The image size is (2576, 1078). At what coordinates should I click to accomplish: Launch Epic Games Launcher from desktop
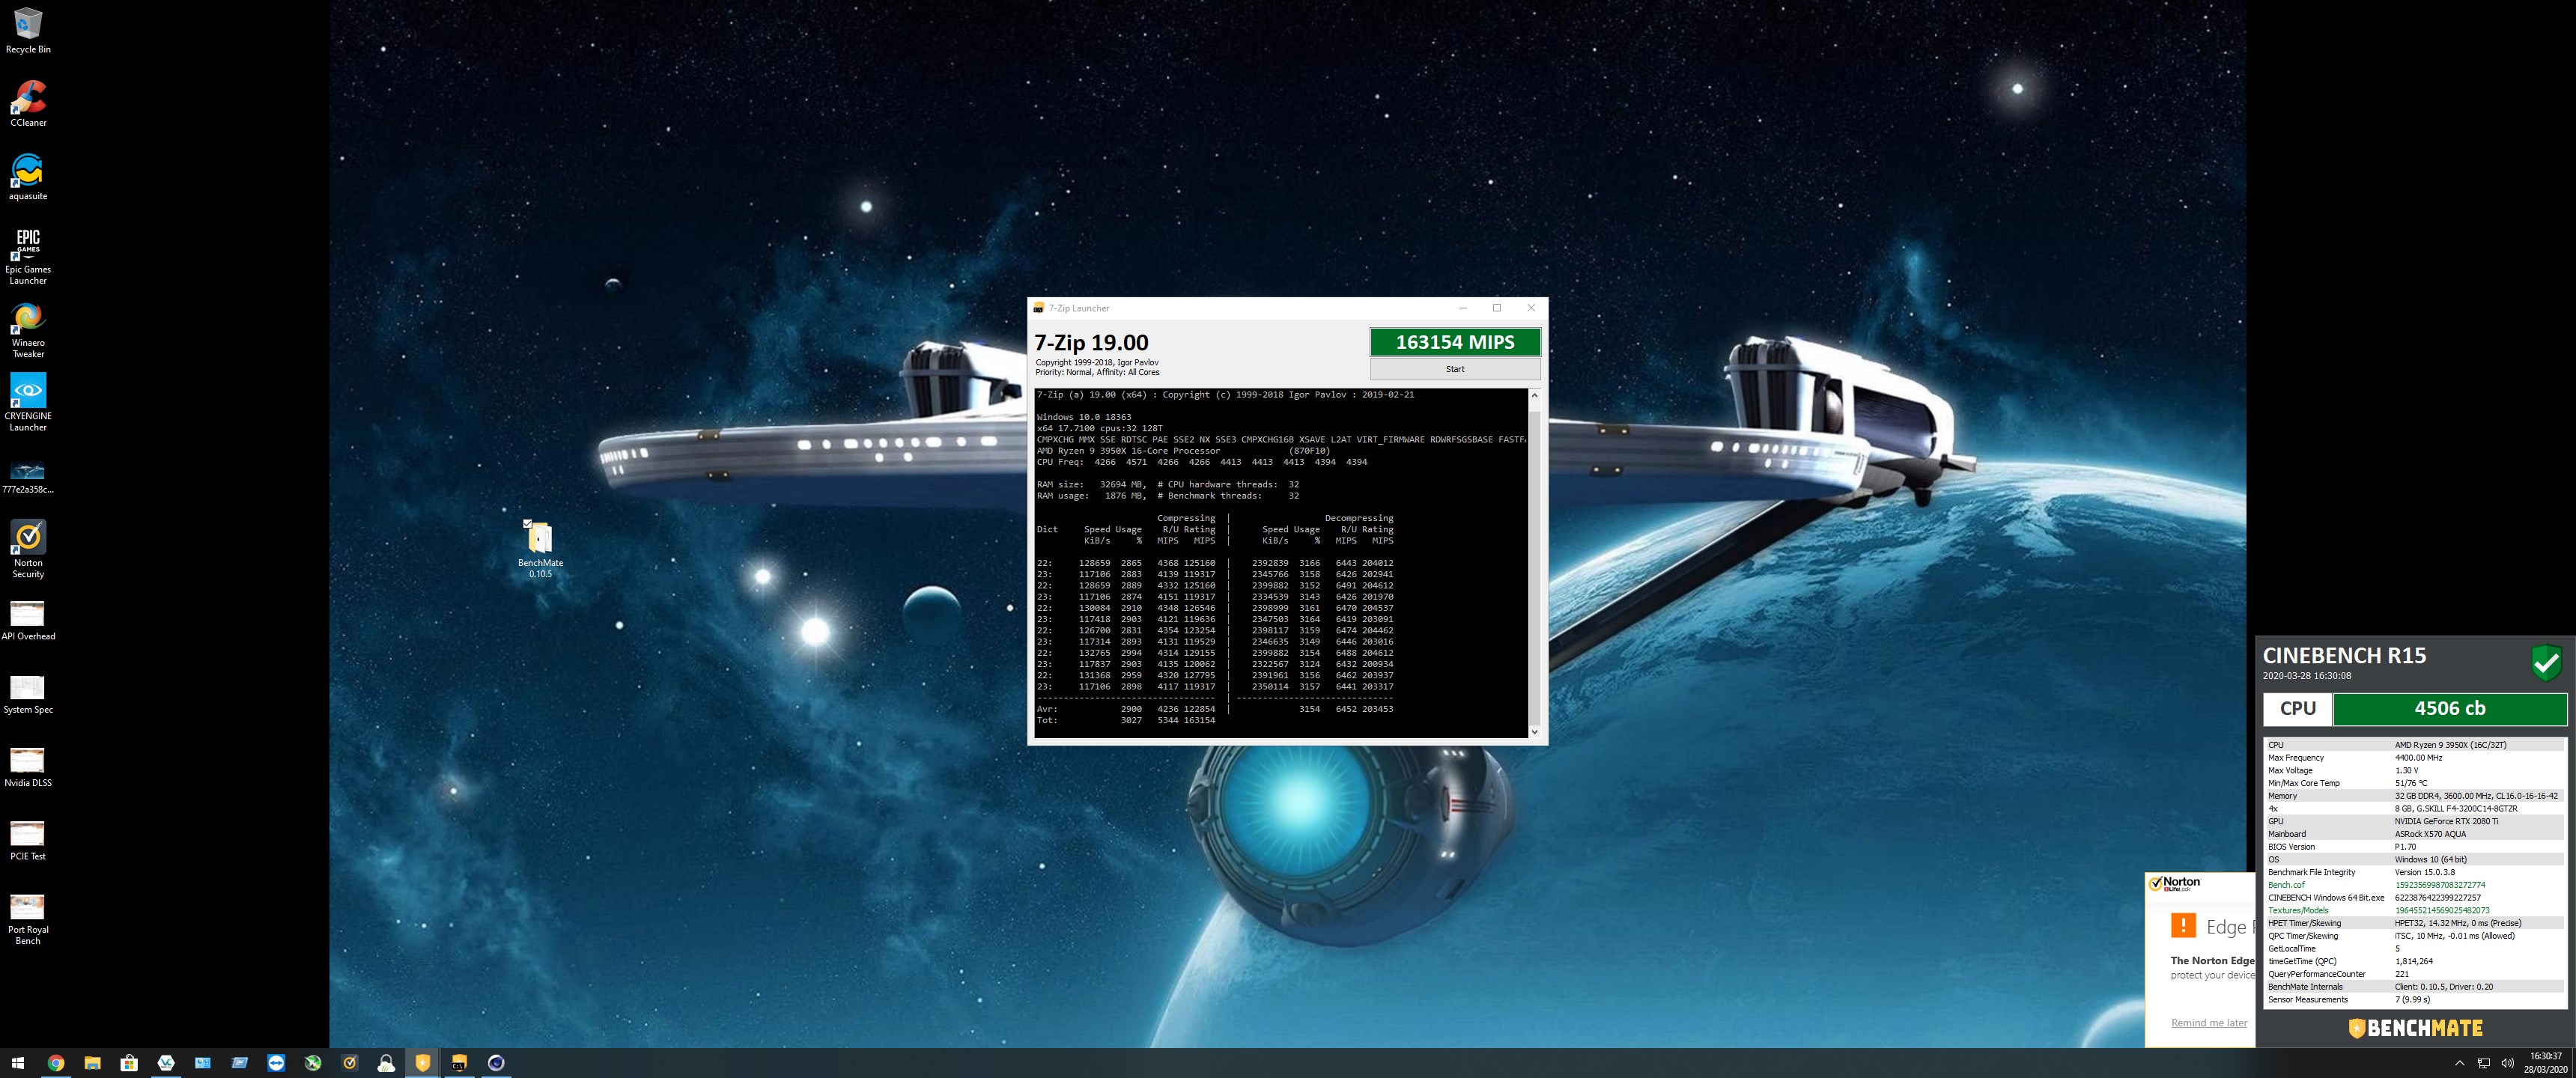[28, 256]
